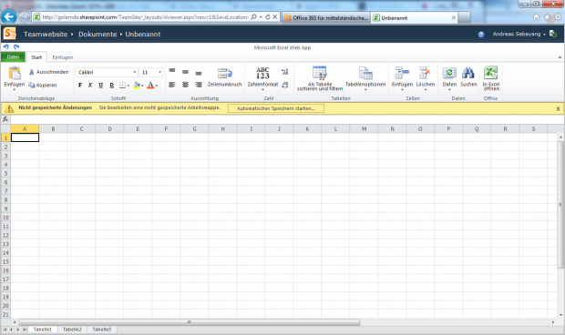Open the browser favorites star
The image size is (565, 335).
coord(548,17)
